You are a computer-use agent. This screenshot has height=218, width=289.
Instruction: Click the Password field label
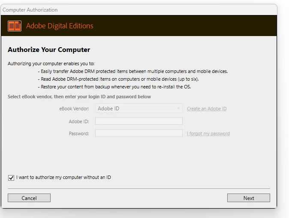79,133
